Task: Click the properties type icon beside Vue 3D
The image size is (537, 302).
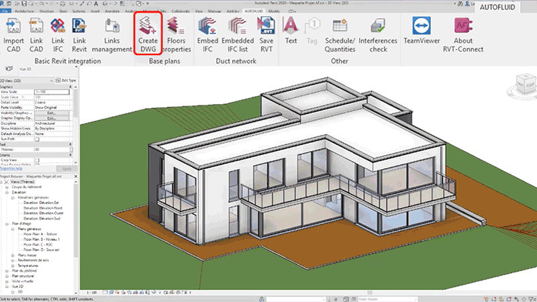Action: (9, 69)
